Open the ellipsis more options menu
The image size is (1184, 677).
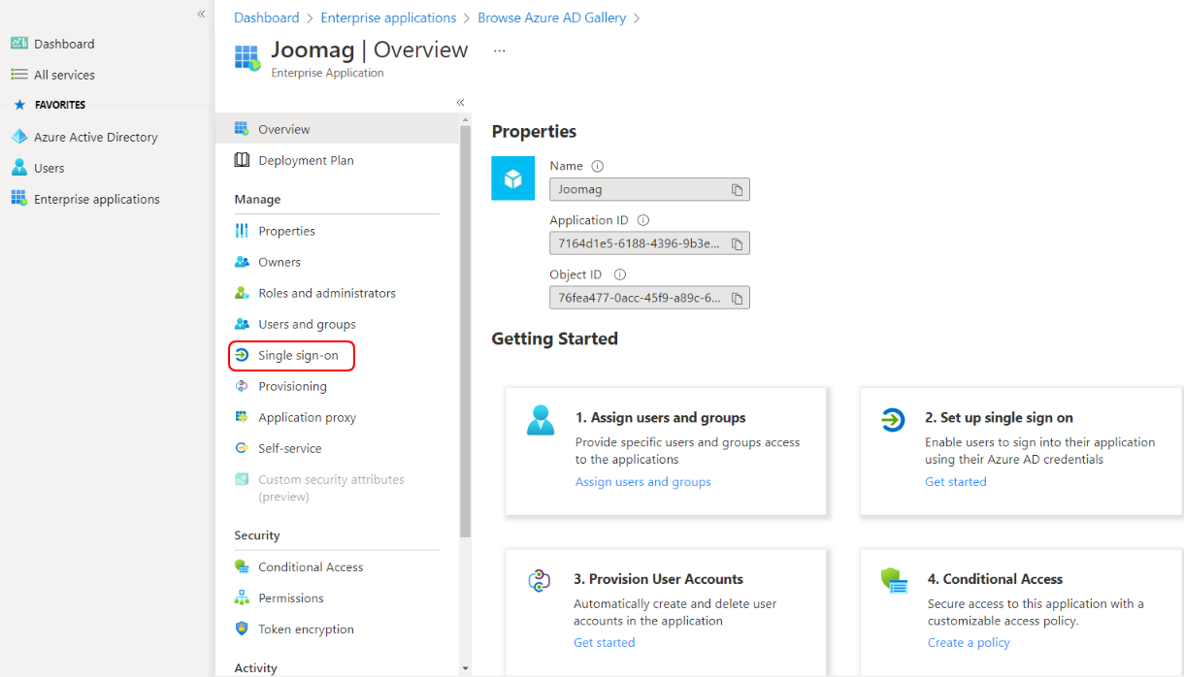[499, 50]
